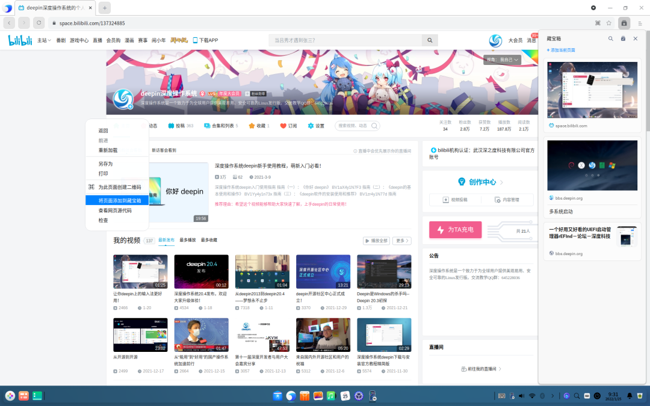Open the 设置 gear icon on profile bar
The image size is (650, 406).
311,126
